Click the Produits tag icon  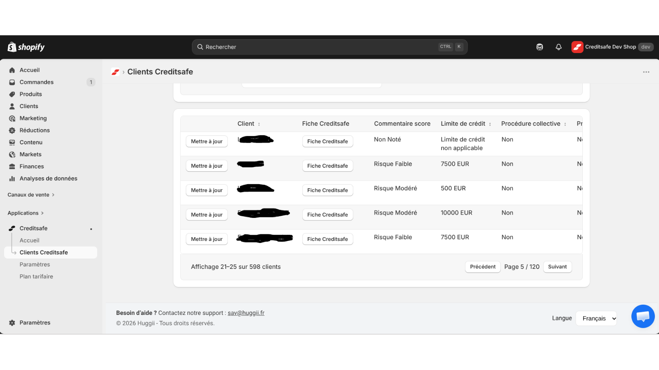(12, 94)
